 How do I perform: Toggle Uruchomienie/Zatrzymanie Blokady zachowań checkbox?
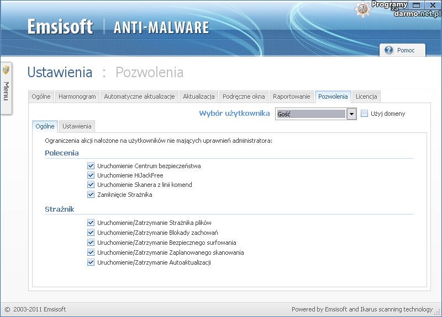(91, 233)
